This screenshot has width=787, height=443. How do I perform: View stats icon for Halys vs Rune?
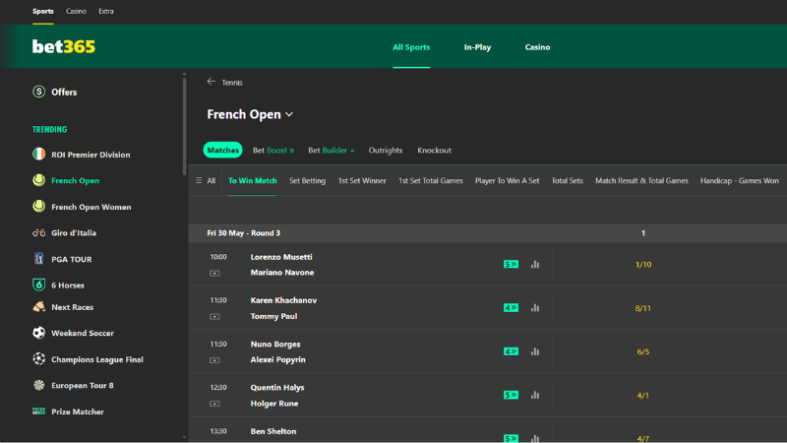click(535, 395)
